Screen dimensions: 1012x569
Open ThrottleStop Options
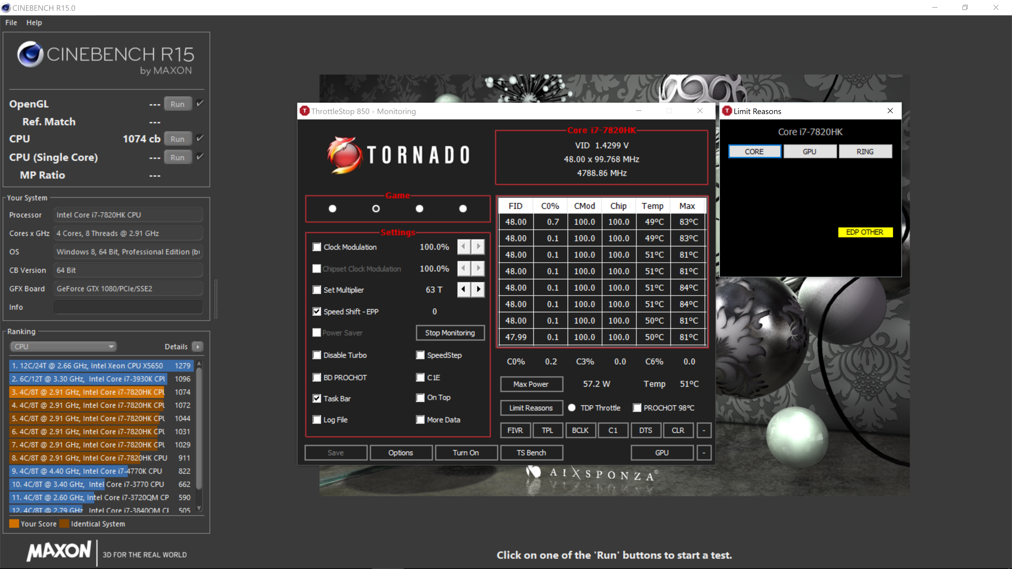[401, 453]
